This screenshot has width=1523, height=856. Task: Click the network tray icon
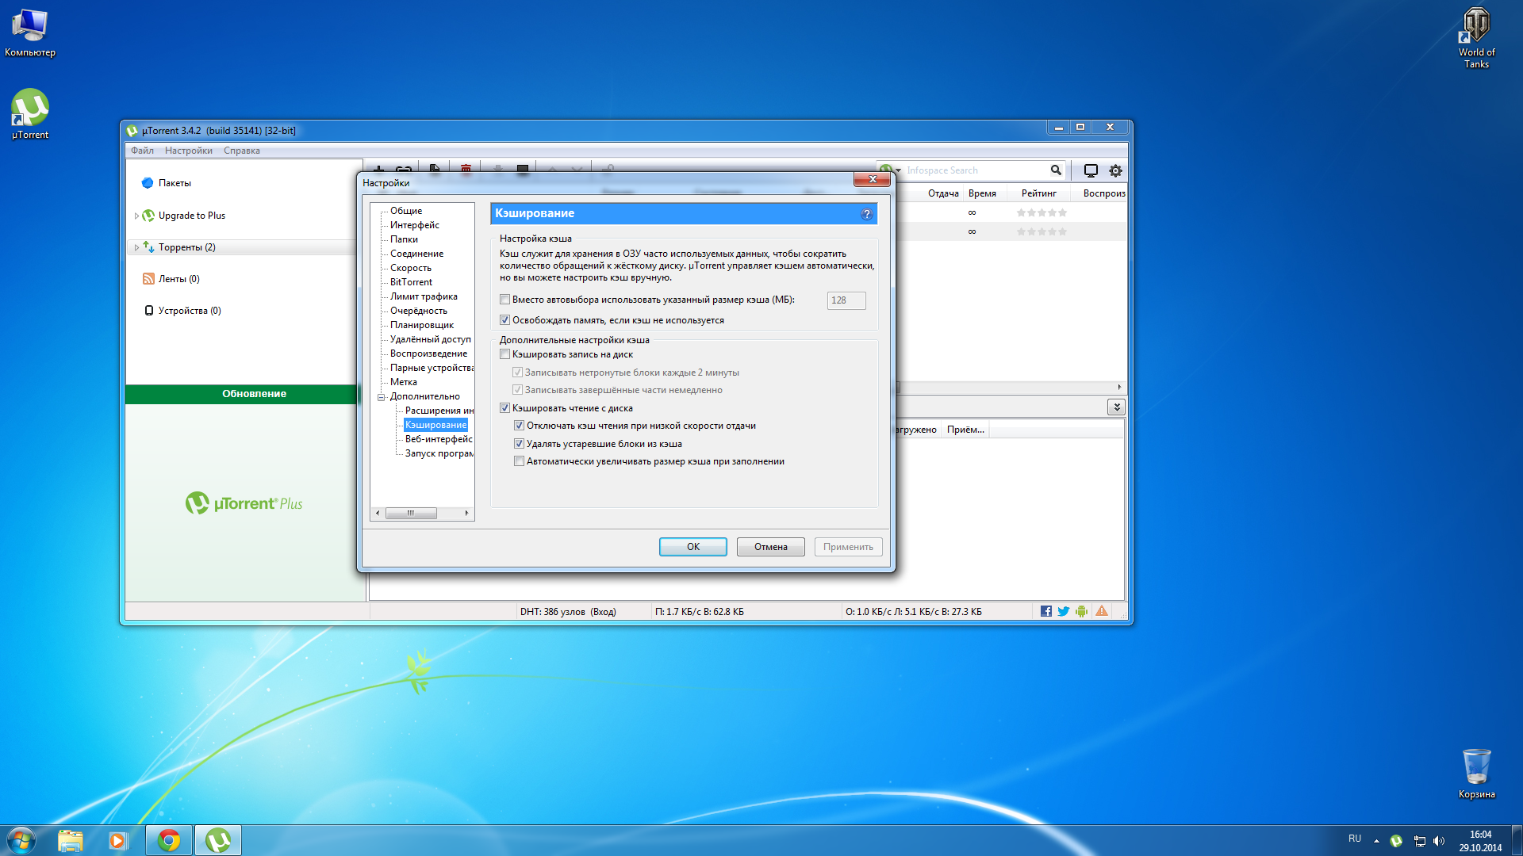tap(1419, 841)
